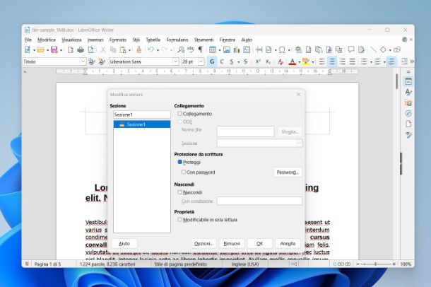This screenshot has height=287, width=431.
Task: Click zoom in plus button
Action: 394,264
